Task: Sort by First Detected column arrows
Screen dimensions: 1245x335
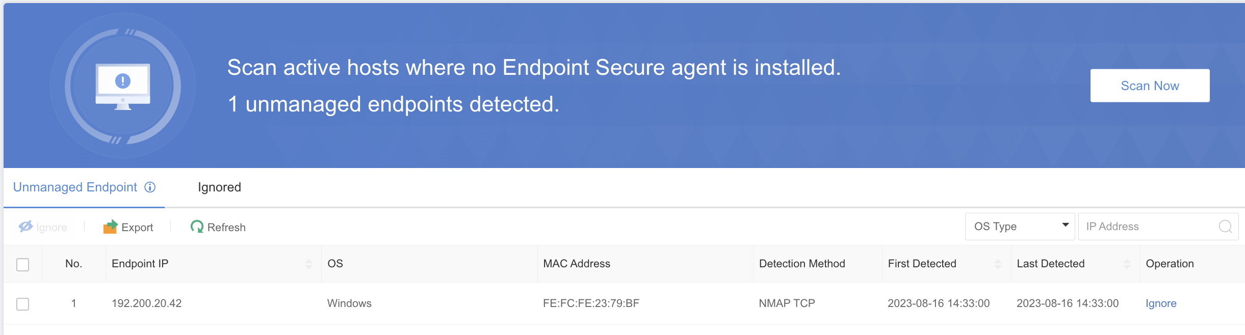Action: point(998,264)
